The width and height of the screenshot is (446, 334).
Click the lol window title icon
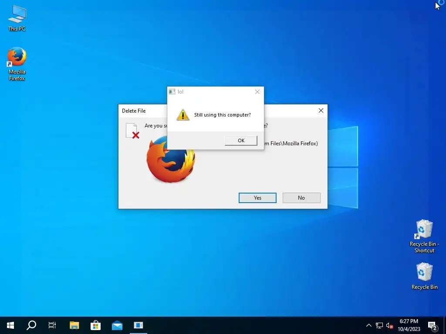click(172, 92)
